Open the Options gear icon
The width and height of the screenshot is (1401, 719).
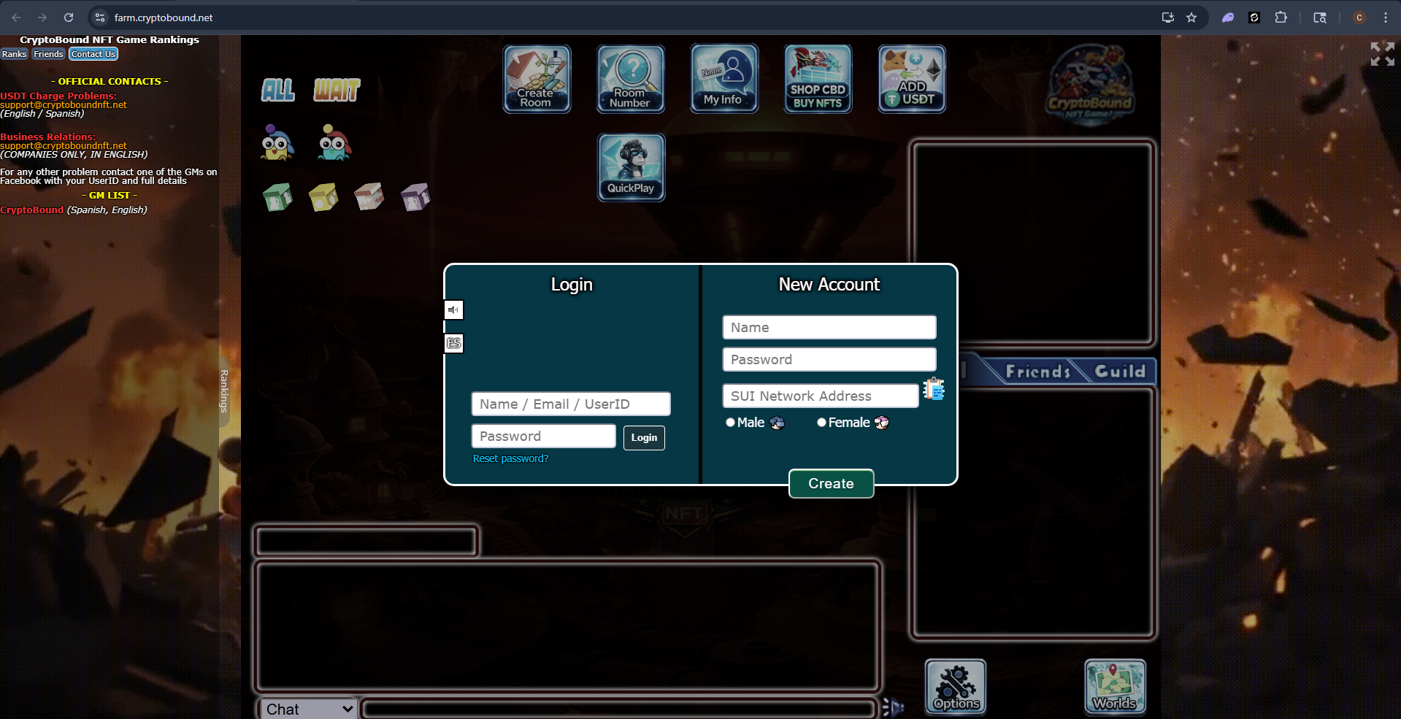pos(956,686)
